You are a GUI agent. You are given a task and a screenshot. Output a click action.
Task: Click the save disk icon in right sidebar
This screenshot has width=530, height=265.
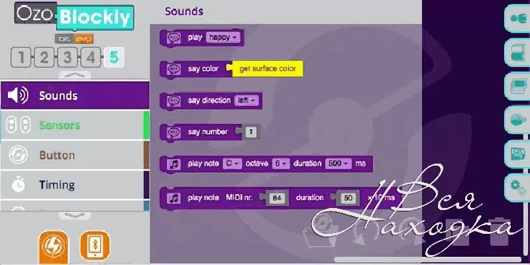coord(515,154)
